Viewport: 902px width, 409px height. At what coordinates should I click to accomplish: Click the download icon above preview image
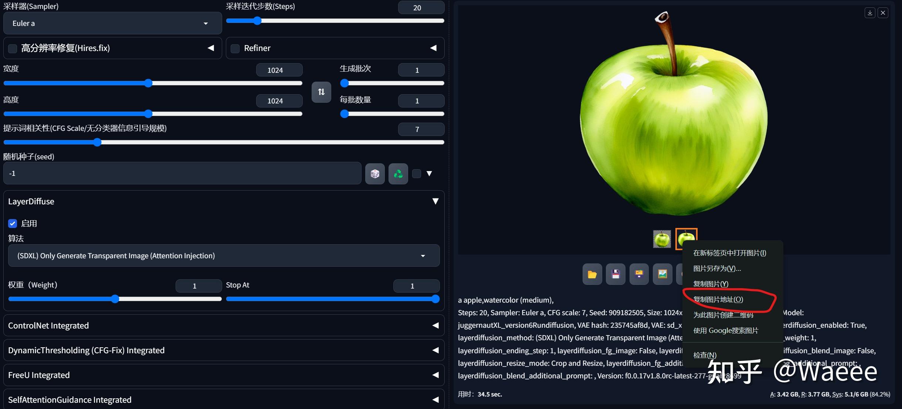[870, 13]
